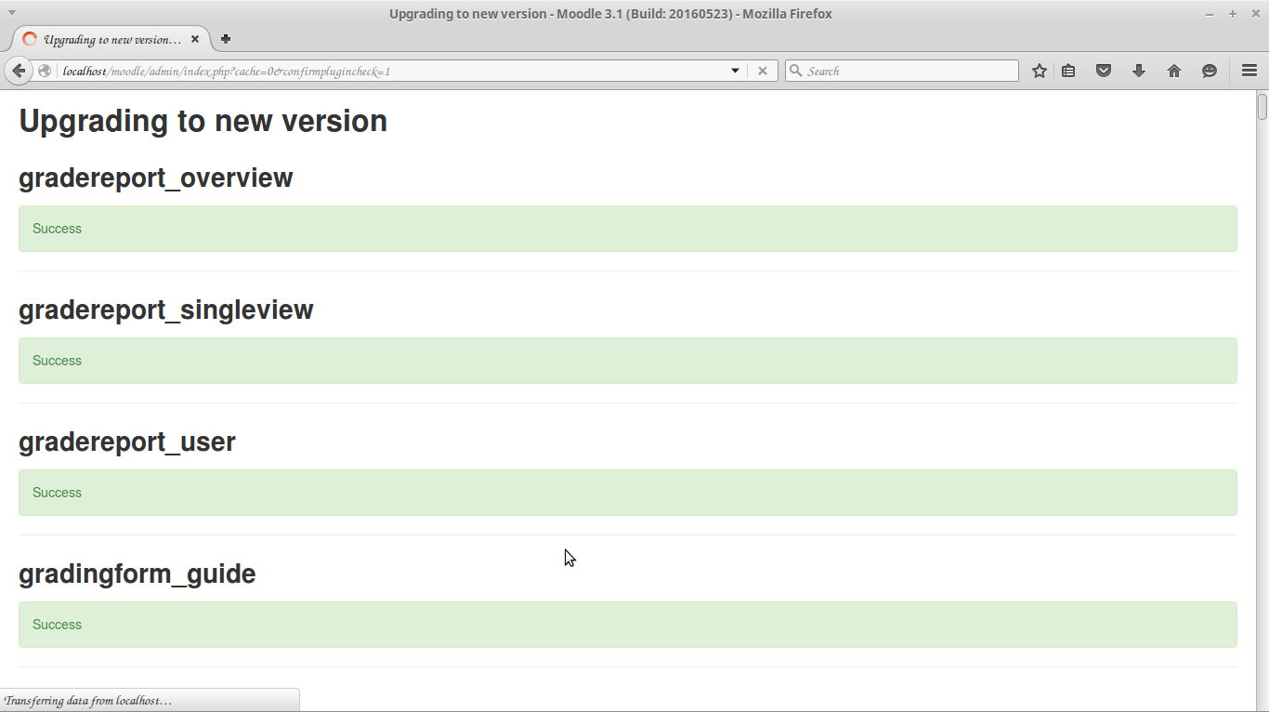Viewport: 1269px width, 712px height.
Task: Go back using the back arrow button
Action: [x=18, y=71]
